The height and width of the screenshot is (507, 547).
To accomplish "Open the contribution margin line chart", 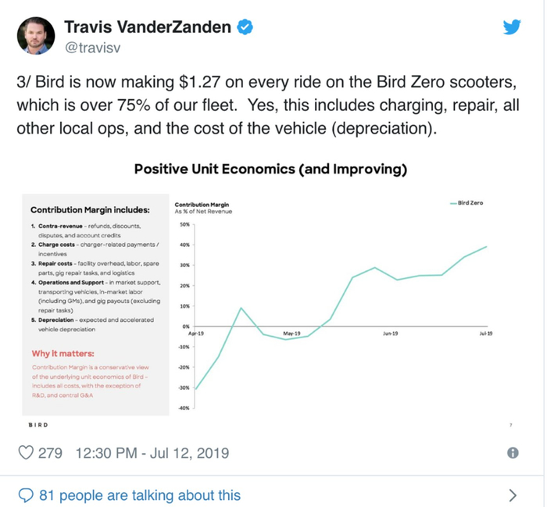I will tap(344, 305).
